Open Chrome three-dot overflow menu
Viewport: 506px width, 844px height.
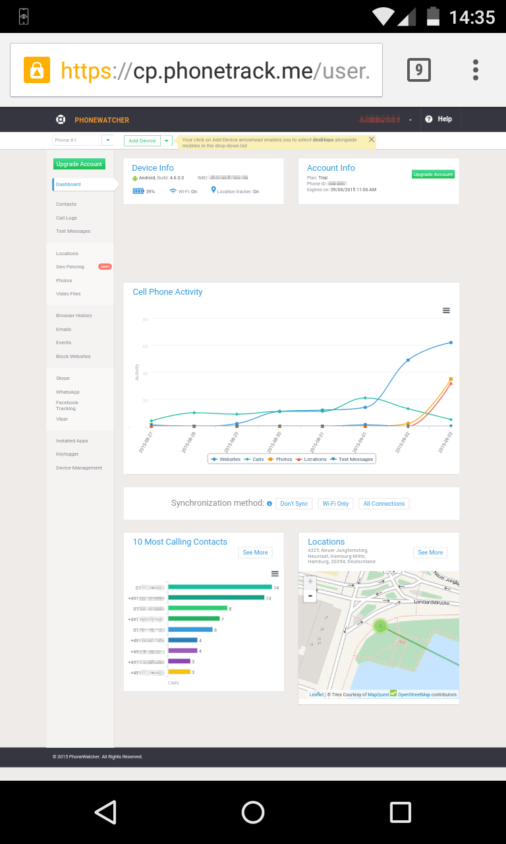point(475,70)
